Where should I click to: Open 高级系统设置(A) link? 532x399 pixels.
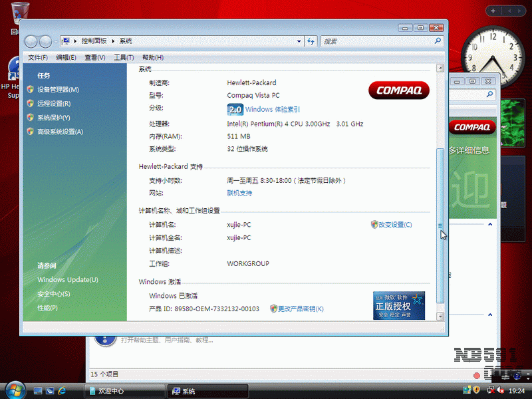click(x=60, y=132)
